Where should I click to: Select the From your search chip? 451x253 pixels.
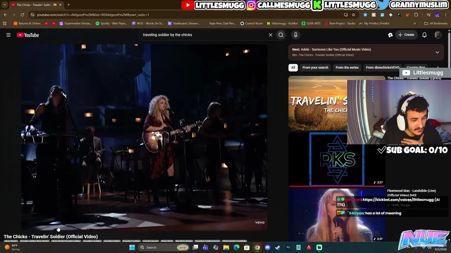click(x=315, y=67)
